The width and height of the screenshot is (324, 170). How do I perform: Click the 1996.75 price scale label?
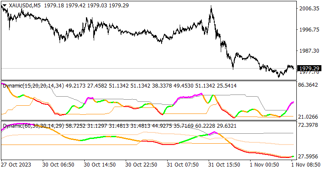coord(309,30)
